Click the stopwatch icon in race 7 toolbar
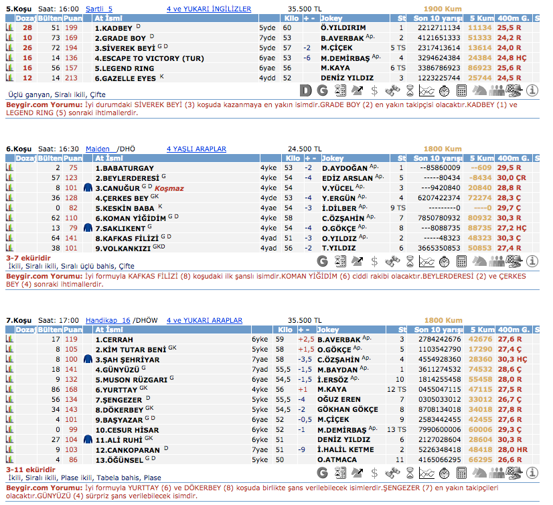This screenshot has width=553, height=505. point(445,473)
